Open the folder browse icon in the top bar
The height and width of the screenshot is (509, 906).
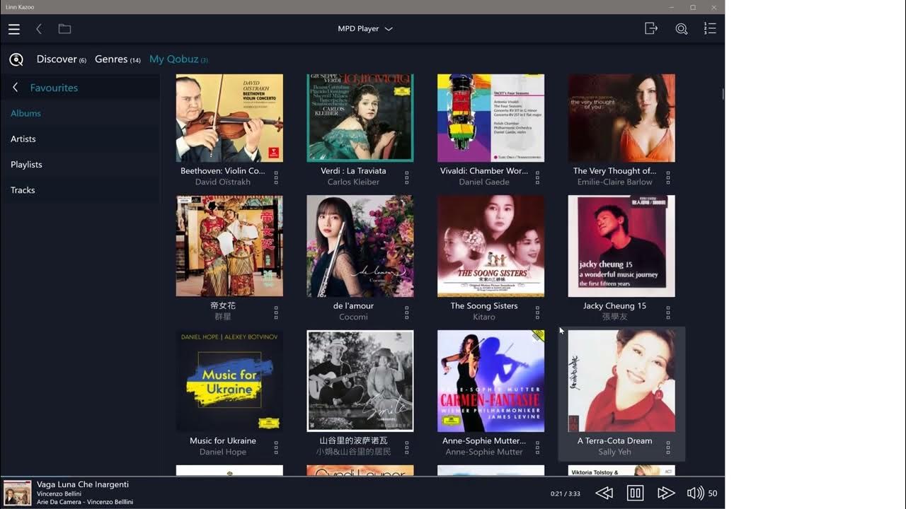click(x=64, y=29)
